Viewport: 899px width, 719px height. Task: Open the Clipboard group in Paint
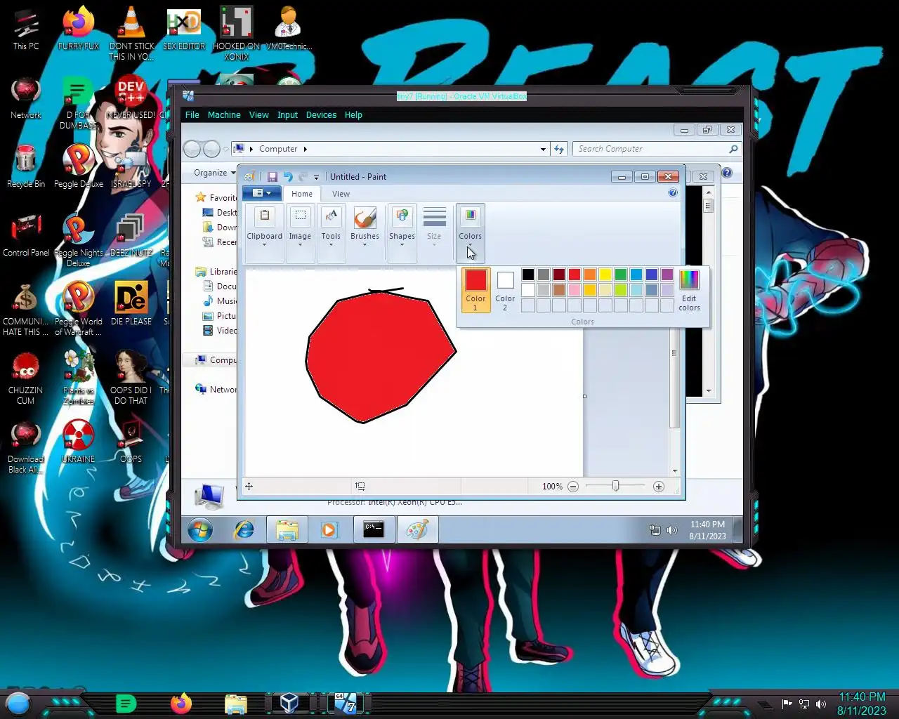(x=264, y=233)
